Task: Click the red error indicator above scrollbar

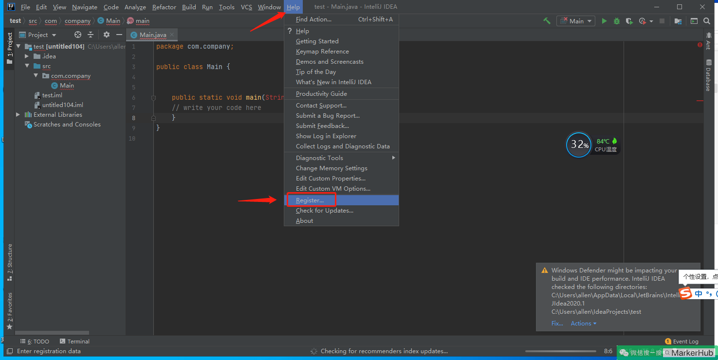Action: coord(700,45)
